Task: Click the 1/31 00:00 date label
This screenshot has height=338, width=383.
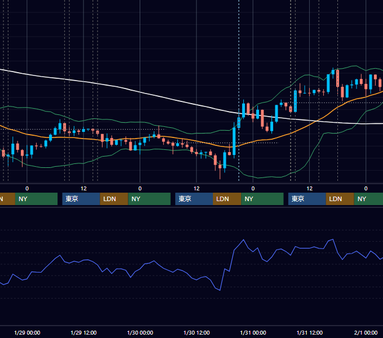Action: (253, 332)
